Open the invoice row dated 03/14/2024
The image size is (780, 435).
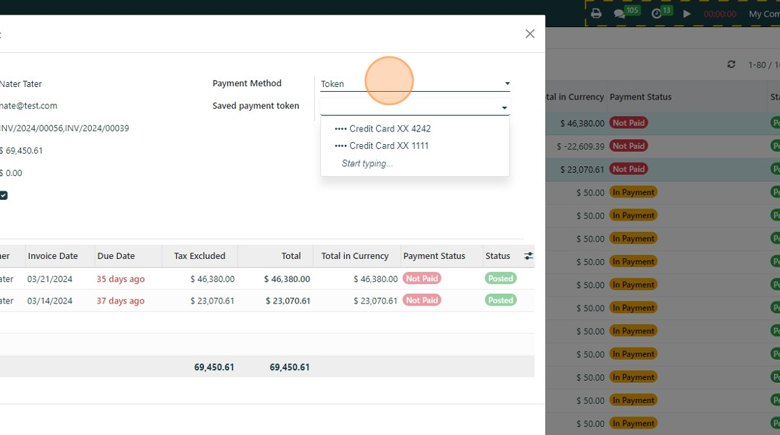tap(49, 301)
